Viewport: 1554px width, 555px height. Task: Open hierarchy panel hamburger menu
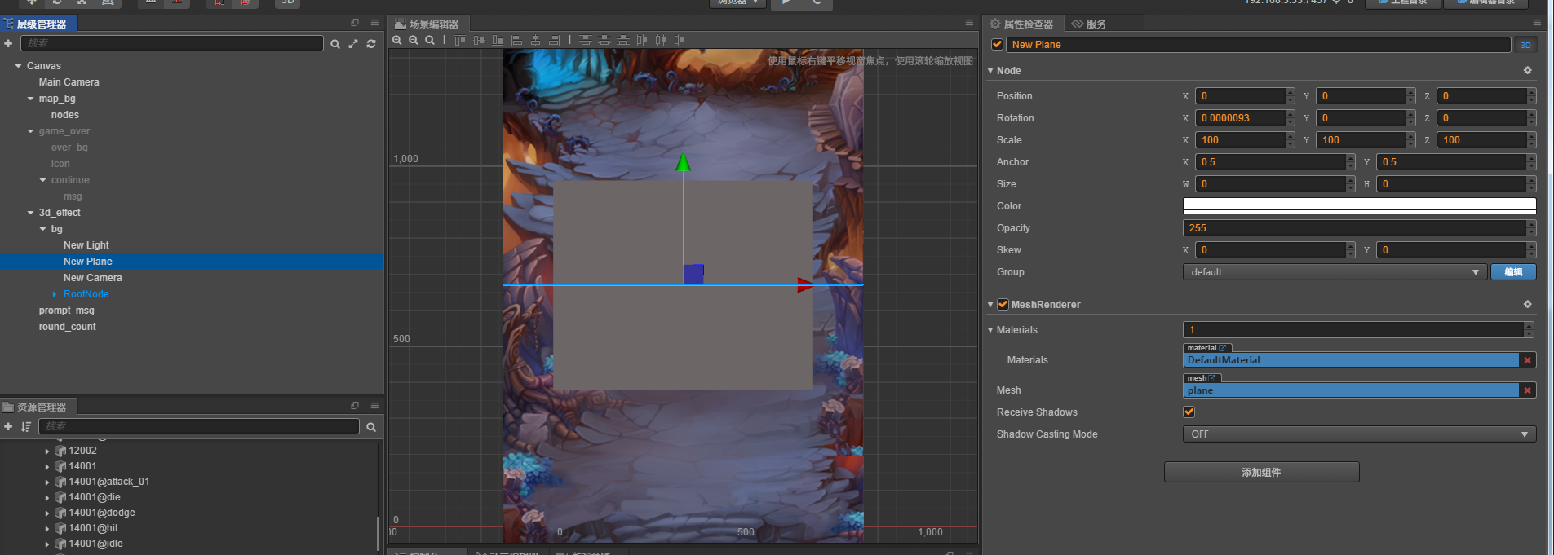[x=374, y=23]
